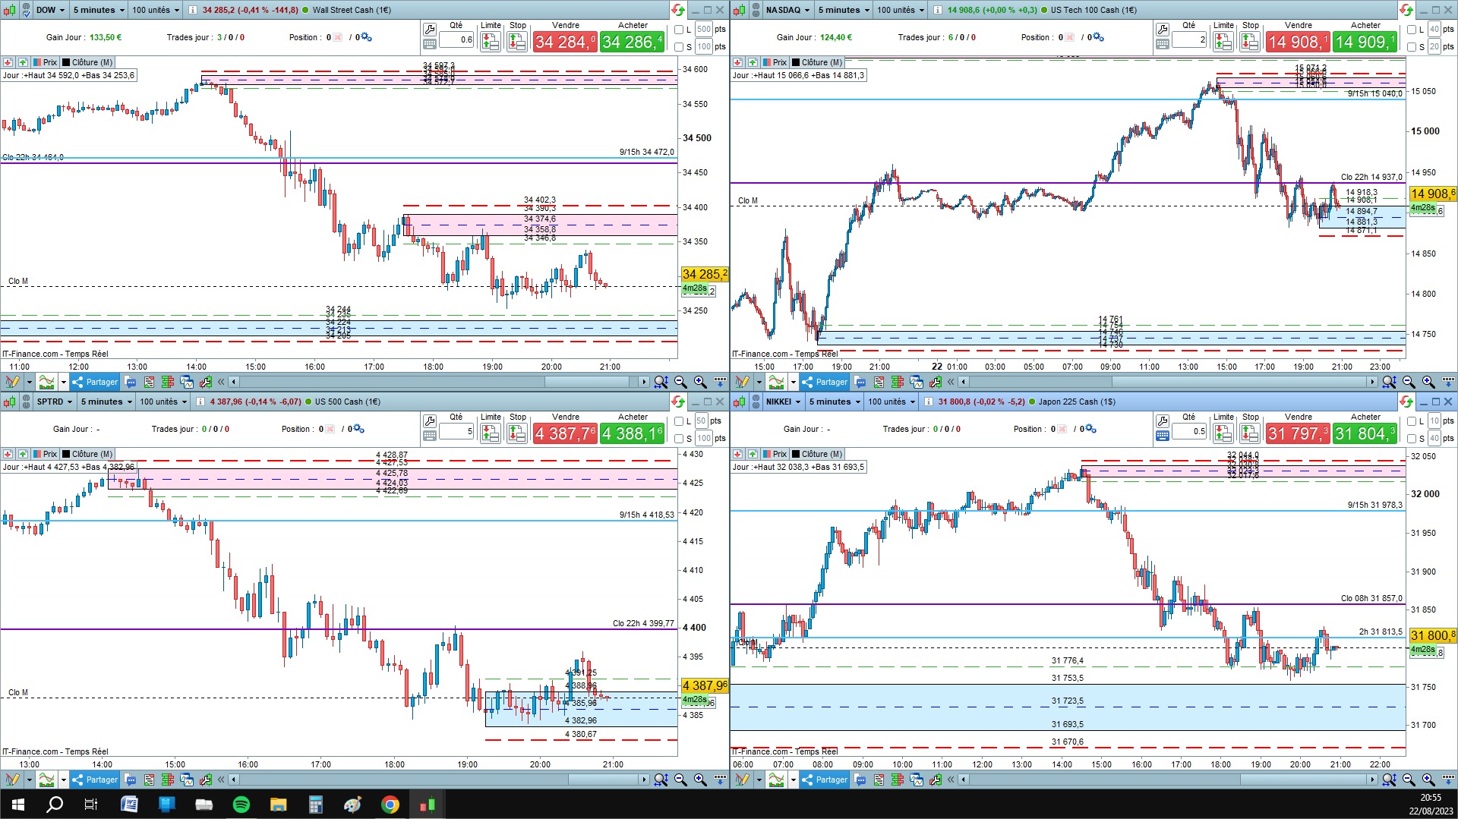Open chat bubble icon in DOW chart toolbar
This screenshot has height=819, width=1458.
pyautogui.click(x=131, y=382)
